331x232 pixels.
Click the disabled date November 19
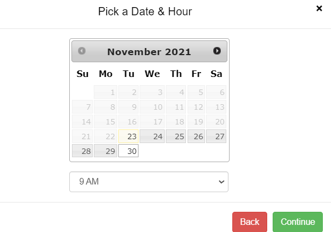[x=196, y=122]
